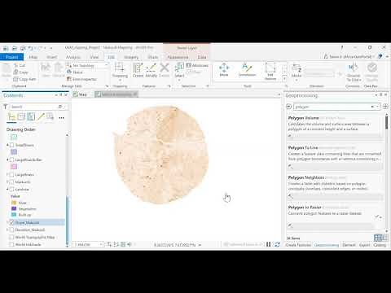Click the Cut button in Clipboard
This screenshot has width=391, height=293.
click(20, 65)
